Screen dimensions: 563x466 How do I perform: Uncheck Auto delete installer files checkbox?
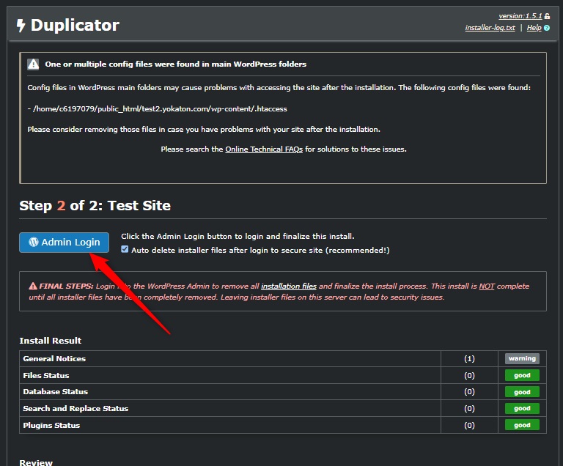point(125,250)
